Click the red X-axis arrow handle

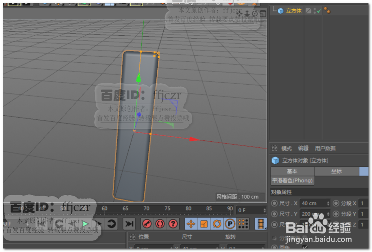(x=194, y=139)
